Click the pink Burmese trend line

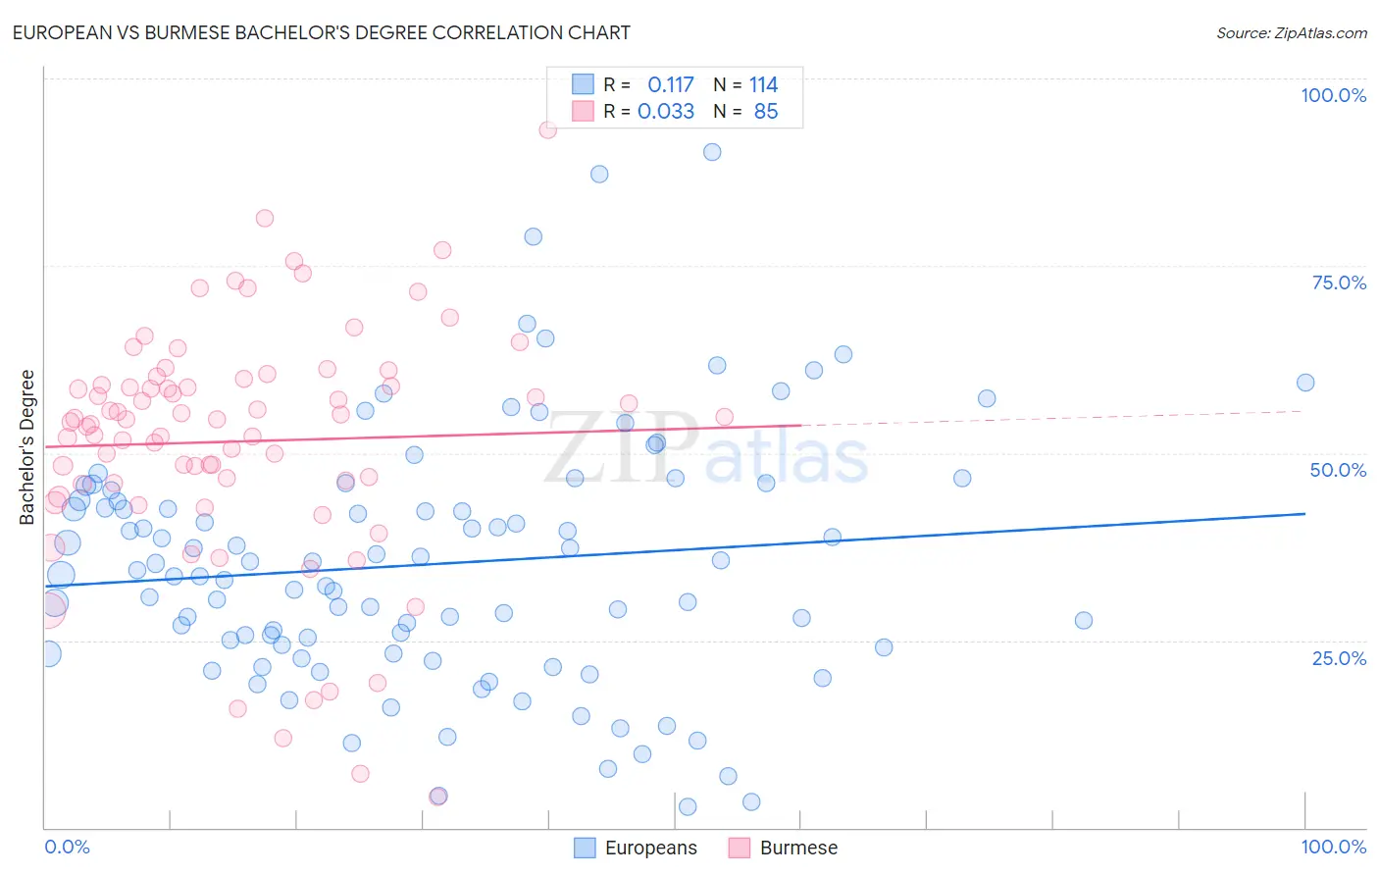pos(423,437)
